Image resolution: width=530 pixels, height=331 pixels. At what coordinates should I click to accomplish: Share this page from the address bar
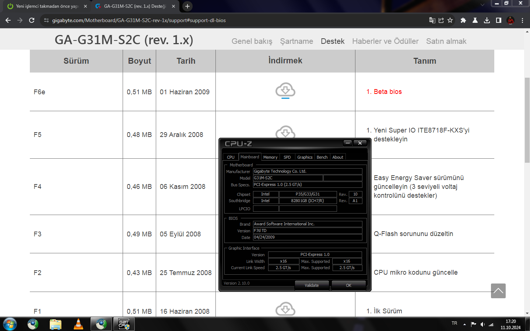coord(441,20)
